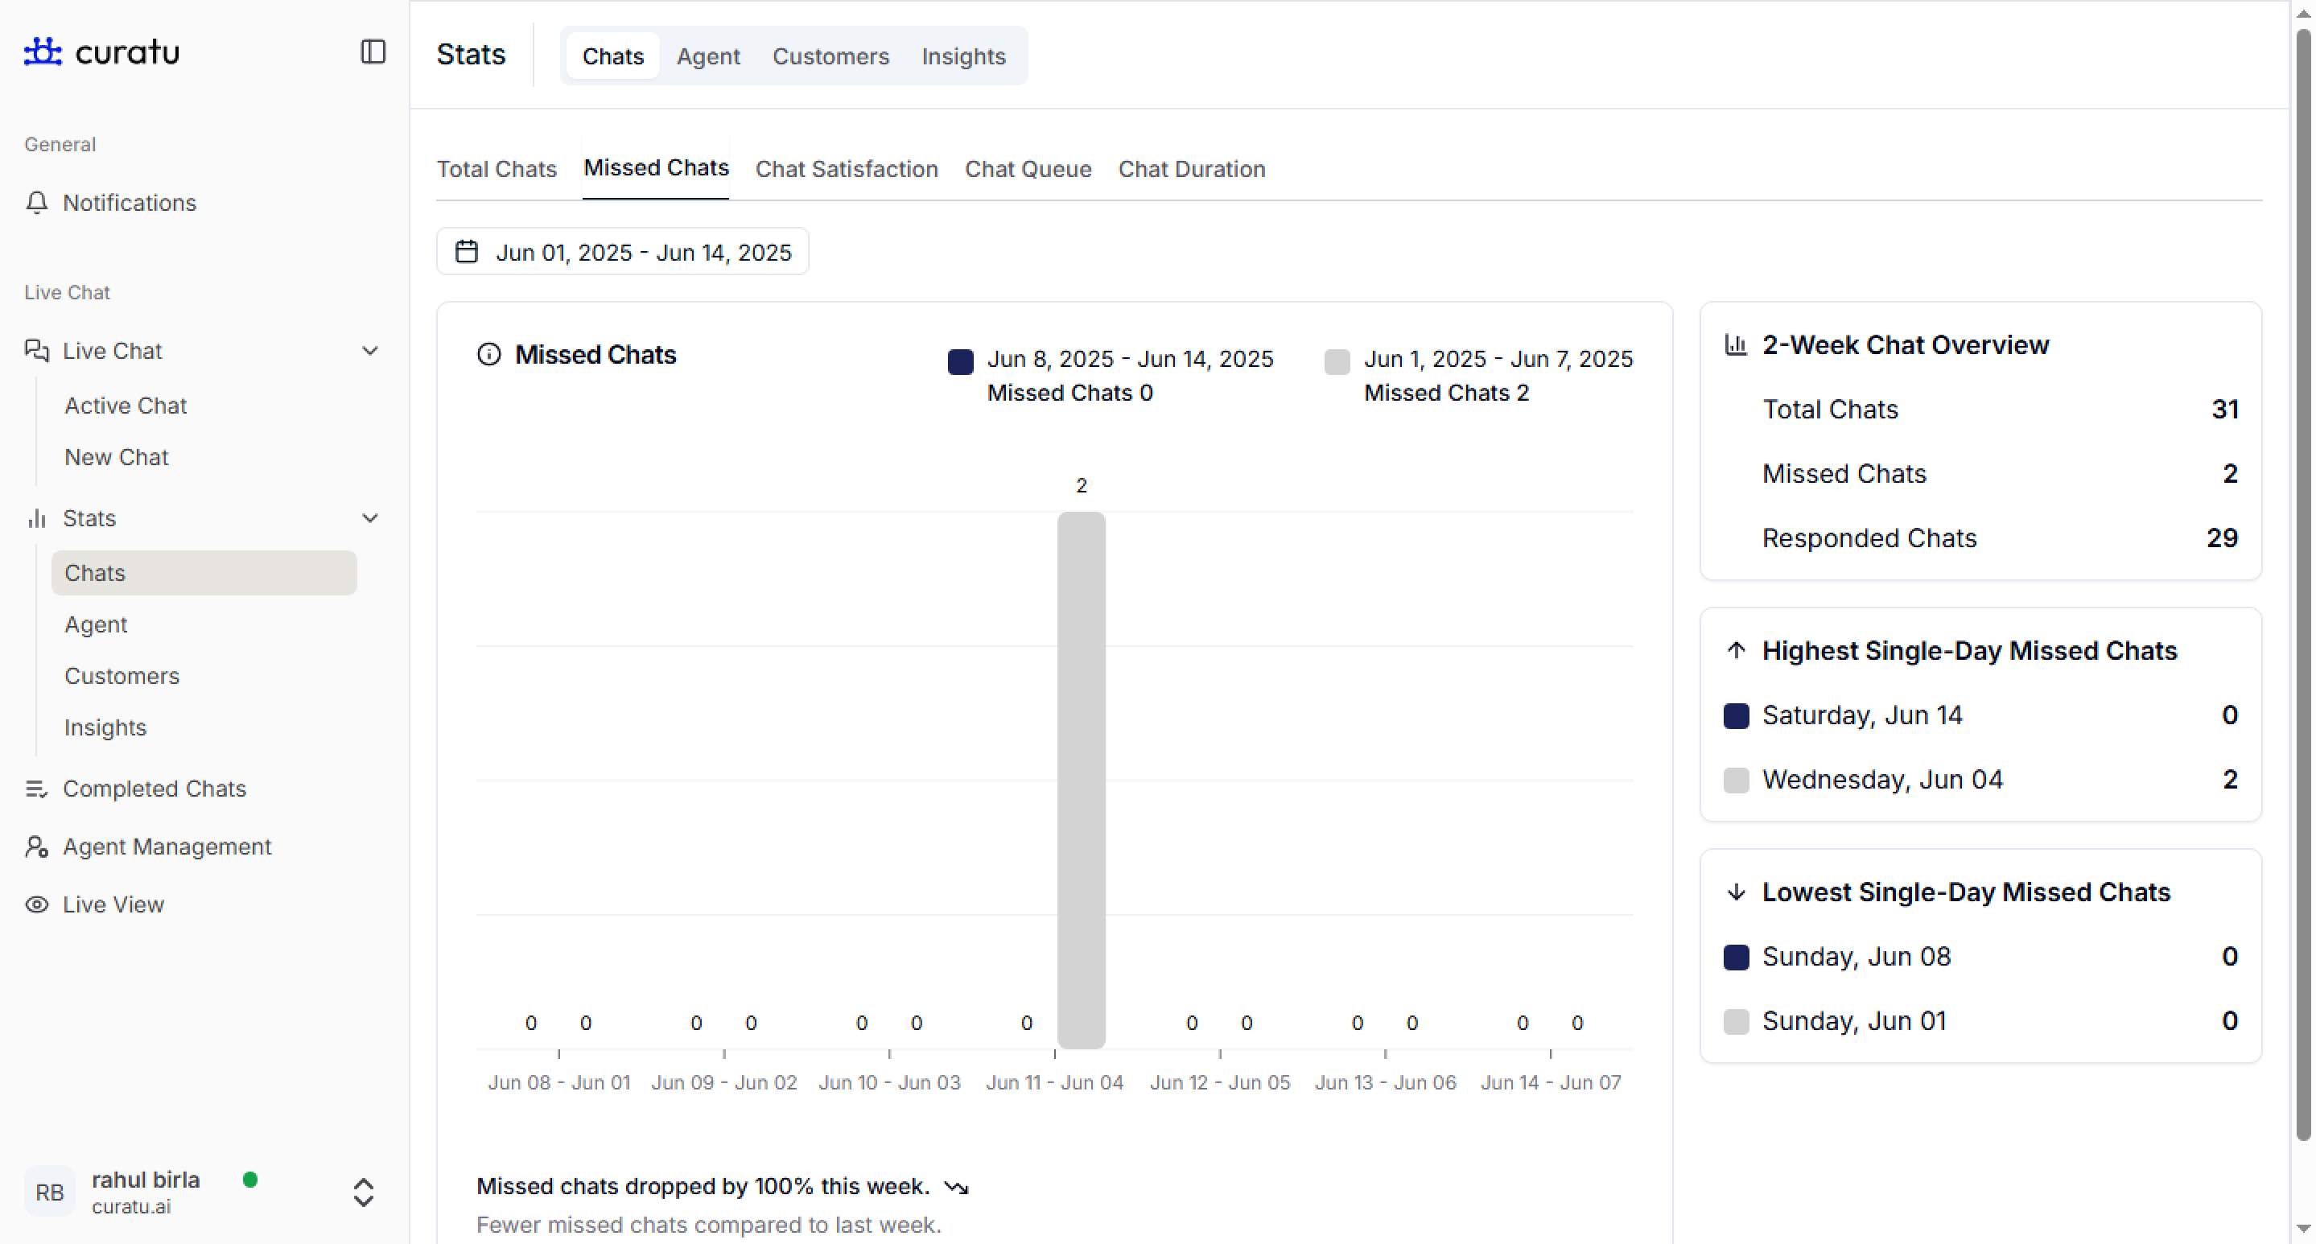The height and width of the screenshot is (1244, 2316).
Task: Collapse the Stats section chevron
Action: [369, 517]
